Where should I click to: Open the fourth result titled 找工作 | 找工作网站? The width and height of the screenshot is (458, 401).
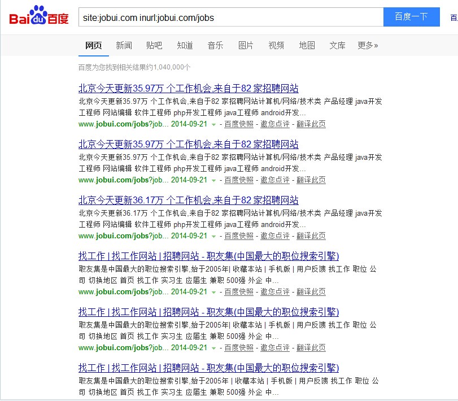pyautogui.click(x=208, y=256)
